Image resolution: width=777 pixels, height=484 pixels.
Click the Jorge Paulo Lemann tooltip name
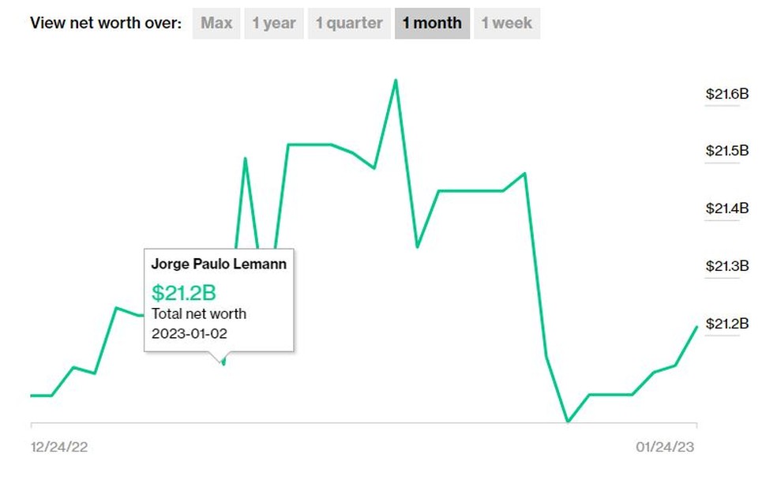pyautogui.click(x=219, y=265)
